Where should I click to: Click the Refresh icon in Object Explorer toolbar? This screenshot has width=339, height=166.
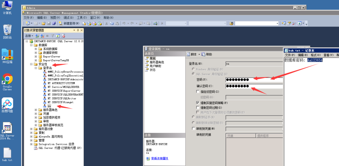pos(58,36)
